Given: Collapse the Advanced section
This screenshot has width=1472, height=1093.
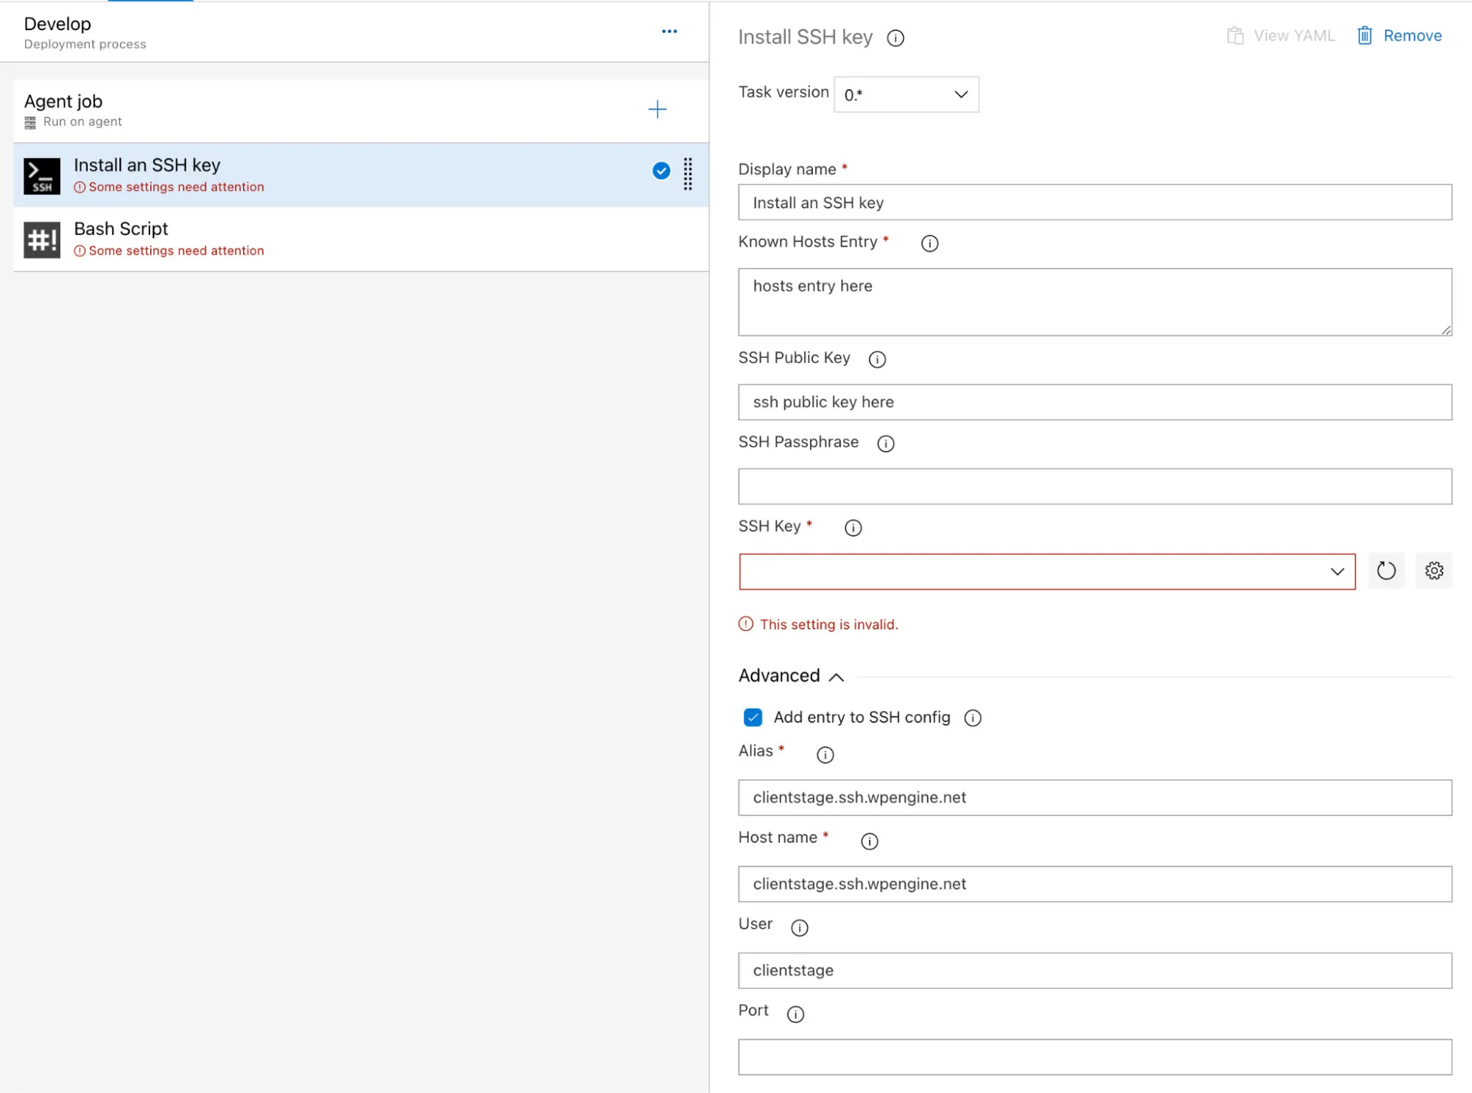Looking at the screenshot, I should (837, 677).
